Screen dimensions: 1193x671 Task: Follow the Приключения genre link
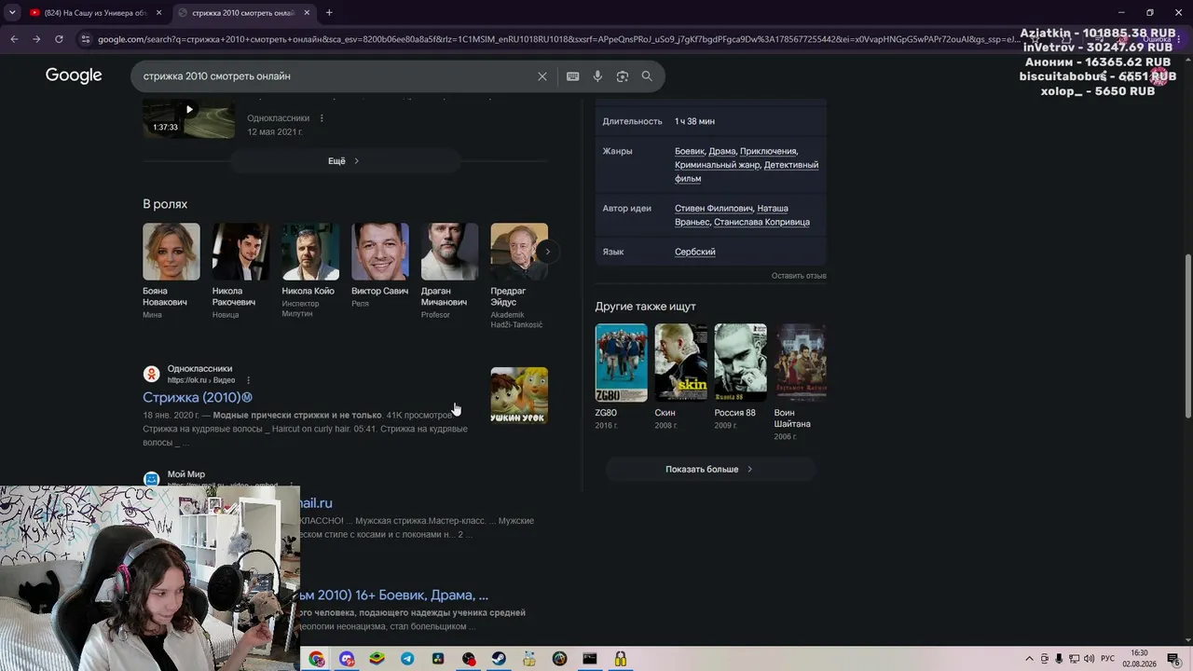pyautogui.click(x=768, y=151)
